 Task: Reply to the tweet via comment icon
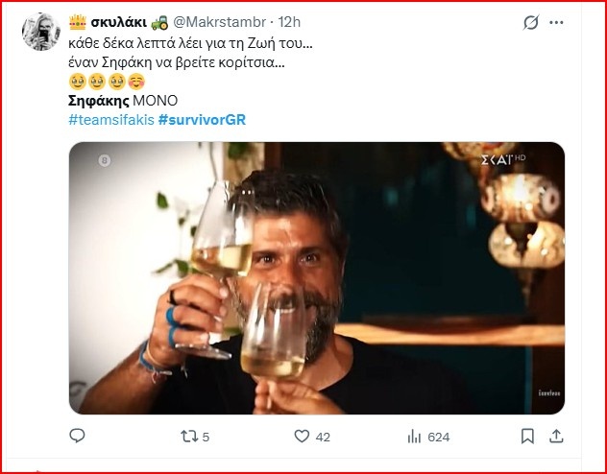(78, 437)
